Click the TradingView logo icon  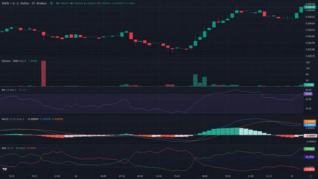(5, 169)
